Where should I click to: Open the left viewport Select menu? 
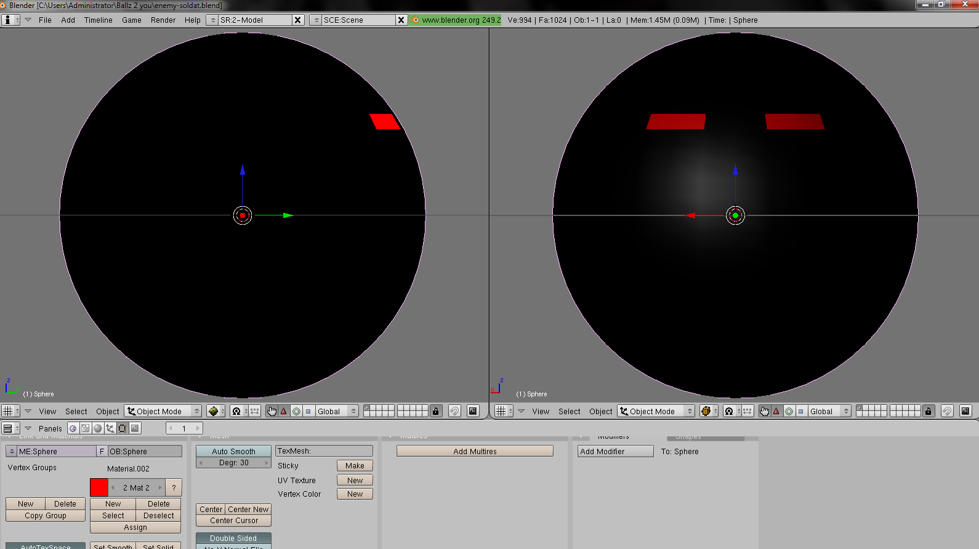76,411
